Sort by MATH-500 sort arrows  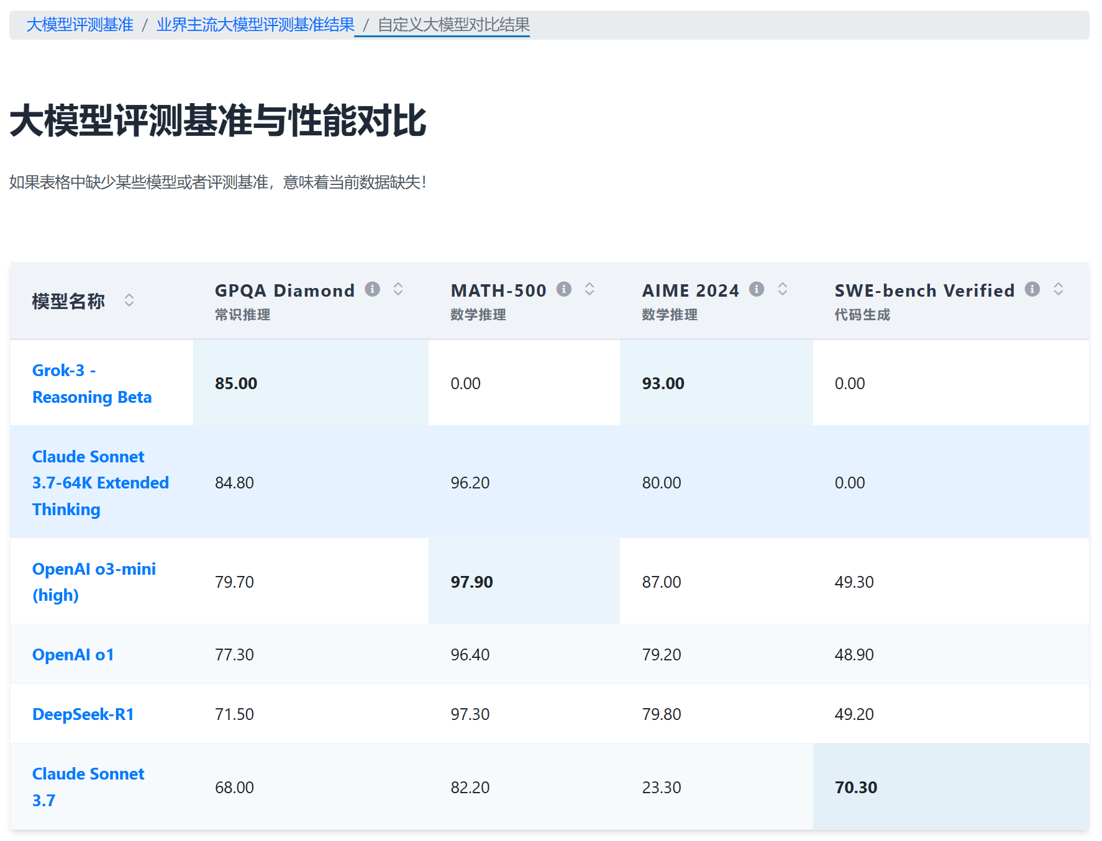(x=590, y=289)
